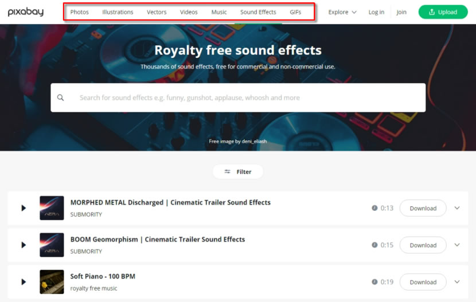Download the MORPHED METAL Discharged sound
Viewport: 476px width, 302px height.
423,209
